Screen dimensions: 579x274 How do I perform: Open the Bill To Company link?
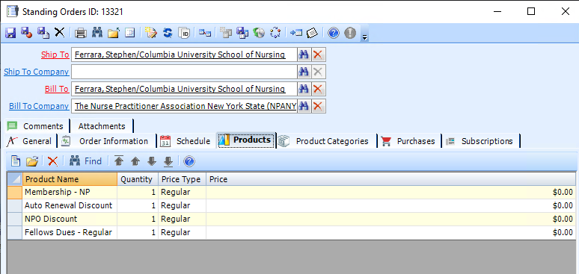[x=39, y=106]
